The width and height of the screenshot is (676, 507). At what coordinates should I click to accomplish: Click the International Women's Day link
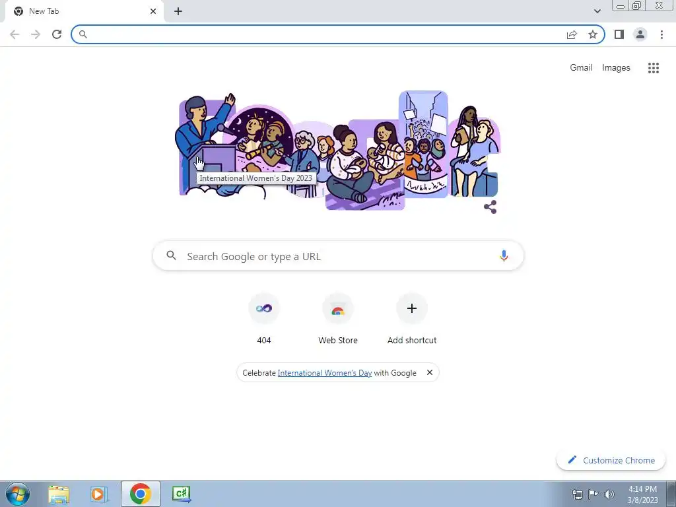coord(325,373)
